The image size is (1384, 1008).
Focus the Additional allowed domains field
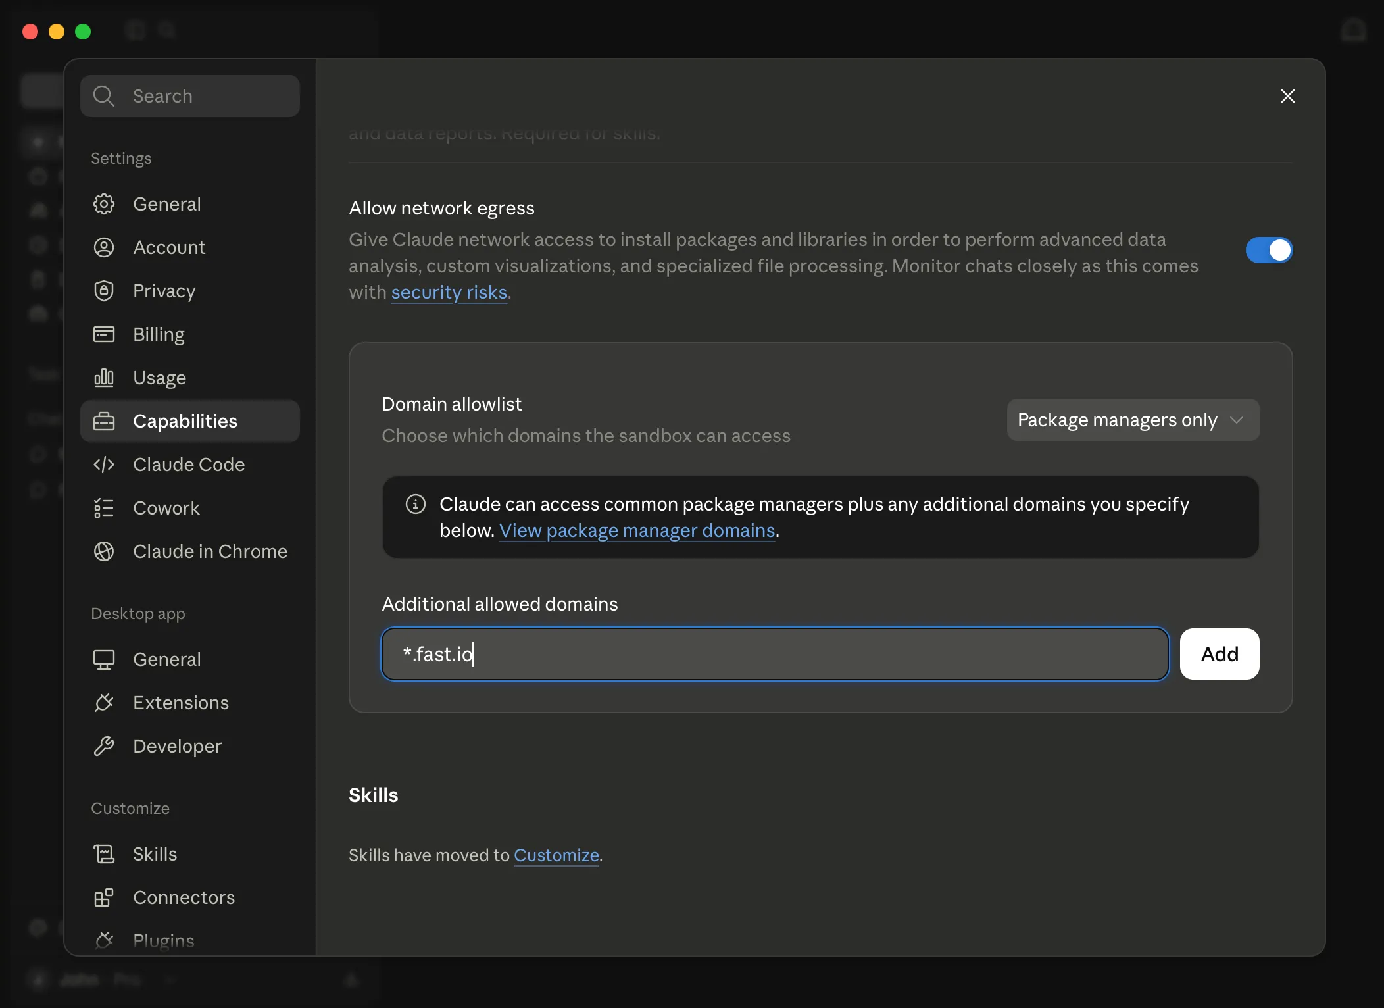click(x=775, y=654)
